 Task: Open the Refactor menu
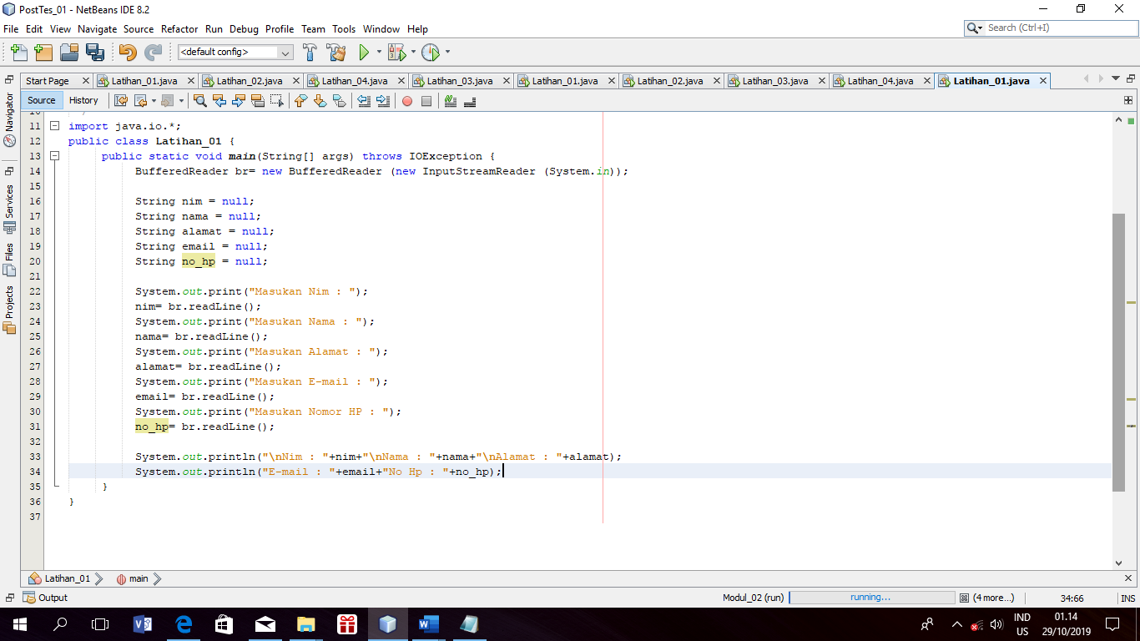179,28
